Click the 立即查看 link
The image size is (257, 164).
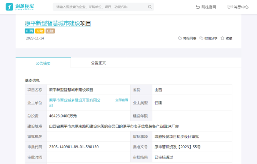coord(122,100)
